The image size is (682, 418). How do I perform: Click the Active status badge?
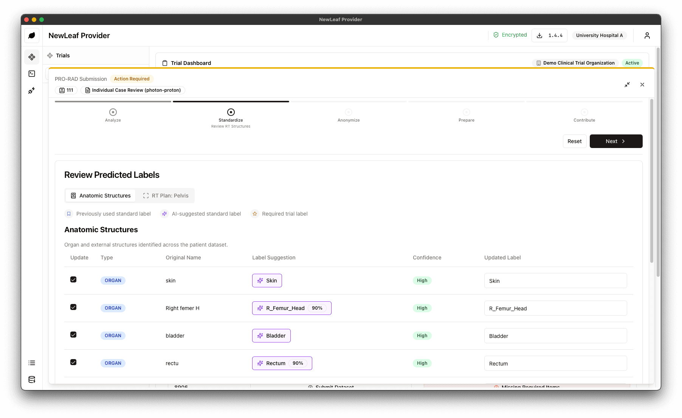coord(632,63)
